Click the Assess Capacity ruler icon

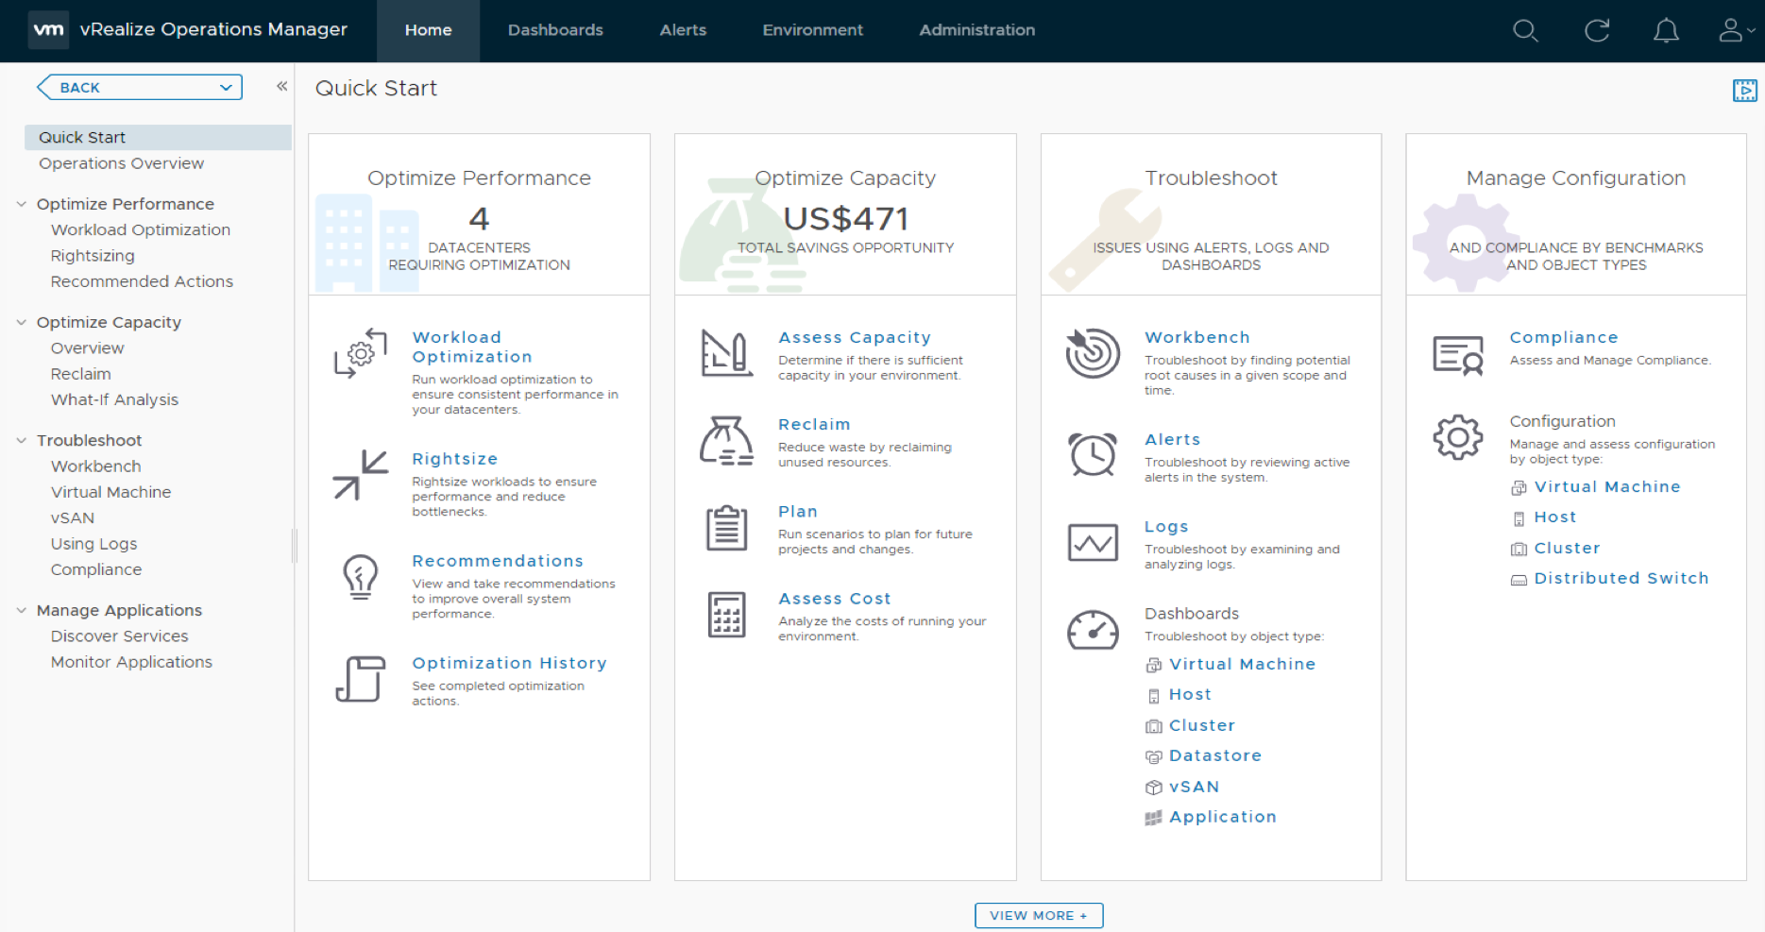[726, 353]
